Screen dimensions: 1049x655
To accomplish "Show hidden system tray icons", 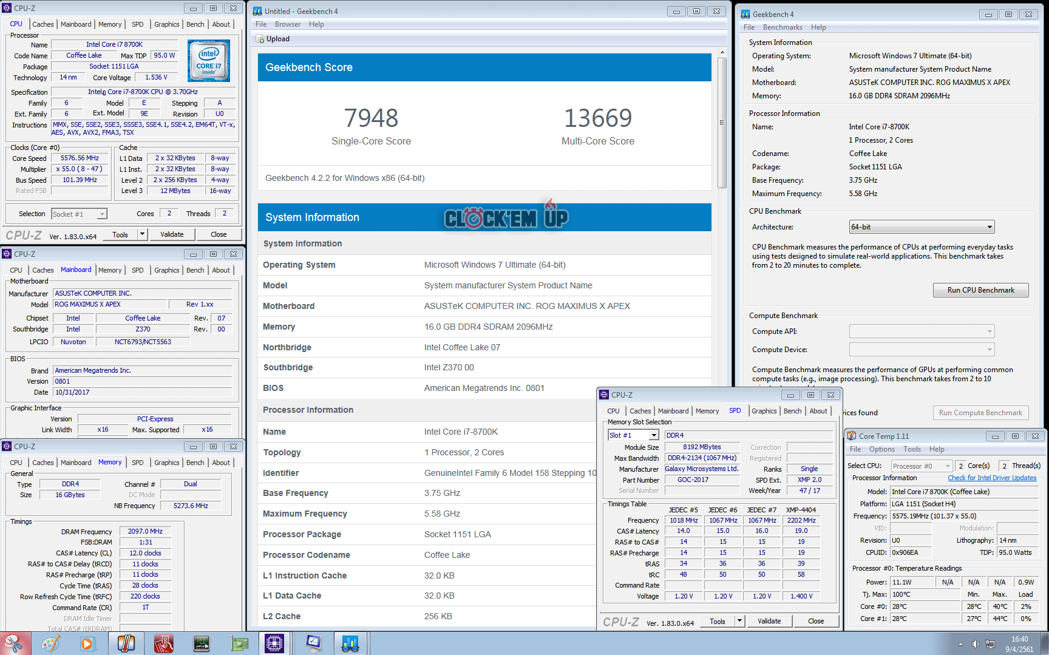I will pyautogui.click(x=960, y=644).
